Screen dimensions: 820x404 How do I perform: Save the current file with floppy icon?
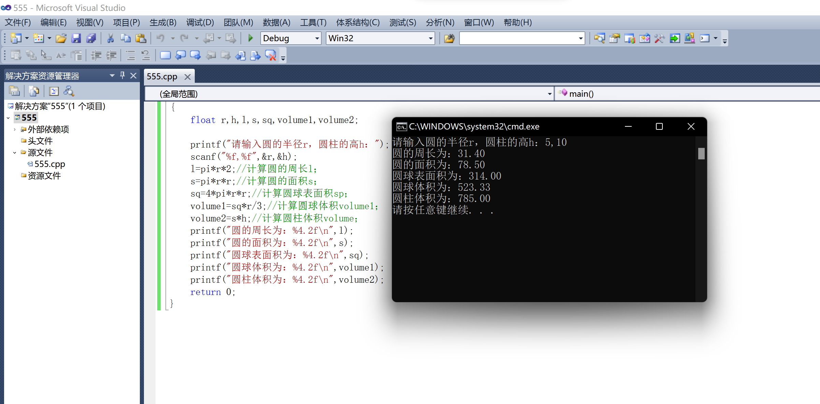pos(76,38)
